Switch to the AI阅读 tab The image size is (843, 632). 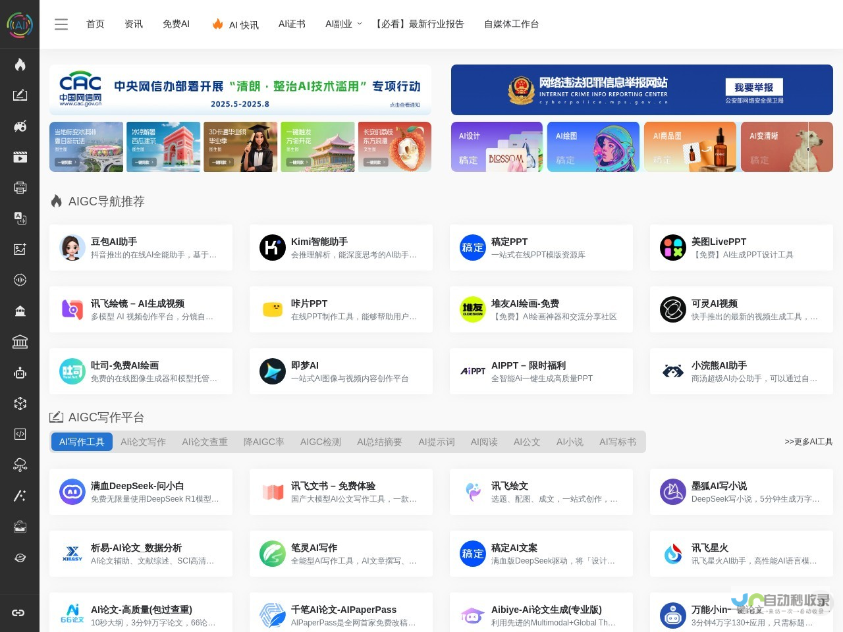pyautogui.click(x=484, y=442)
